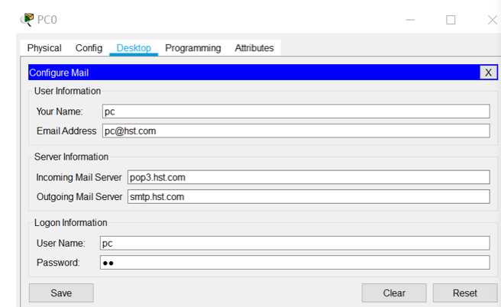501x307 pixels.
Task: Close the Configure Mail panel
Action: coord(488,73)
